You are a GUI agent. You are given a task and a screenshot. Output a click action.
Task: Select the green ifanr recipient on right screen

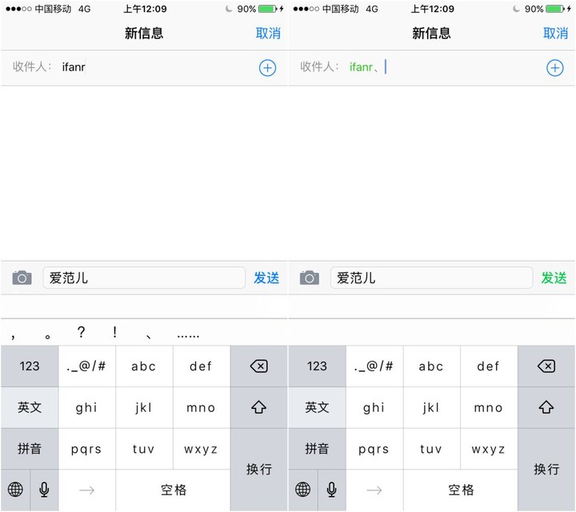click(x=361, y=67)
